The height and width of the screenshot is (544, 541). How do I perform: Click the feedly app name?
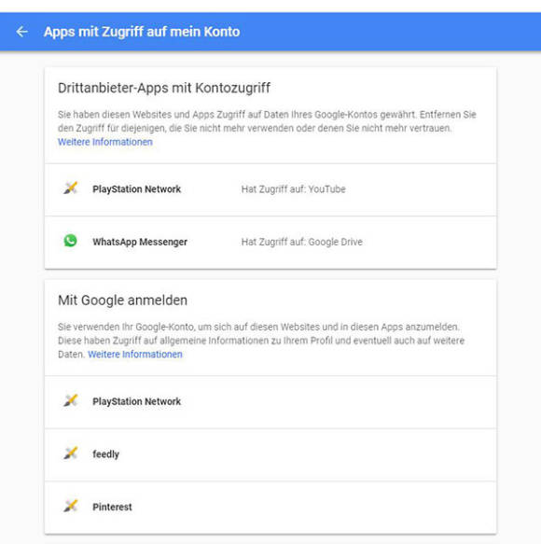coord(105,454)
